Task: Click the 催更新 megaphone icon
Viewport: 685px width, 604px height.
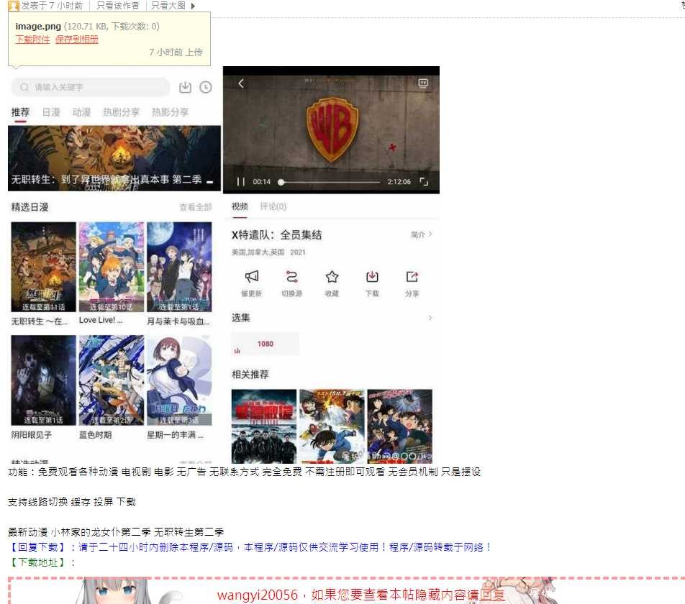Action: (252, 277)
